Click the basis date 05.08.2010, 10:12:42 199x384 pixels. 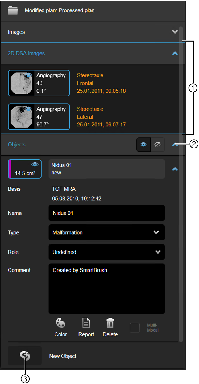point(77,199)
